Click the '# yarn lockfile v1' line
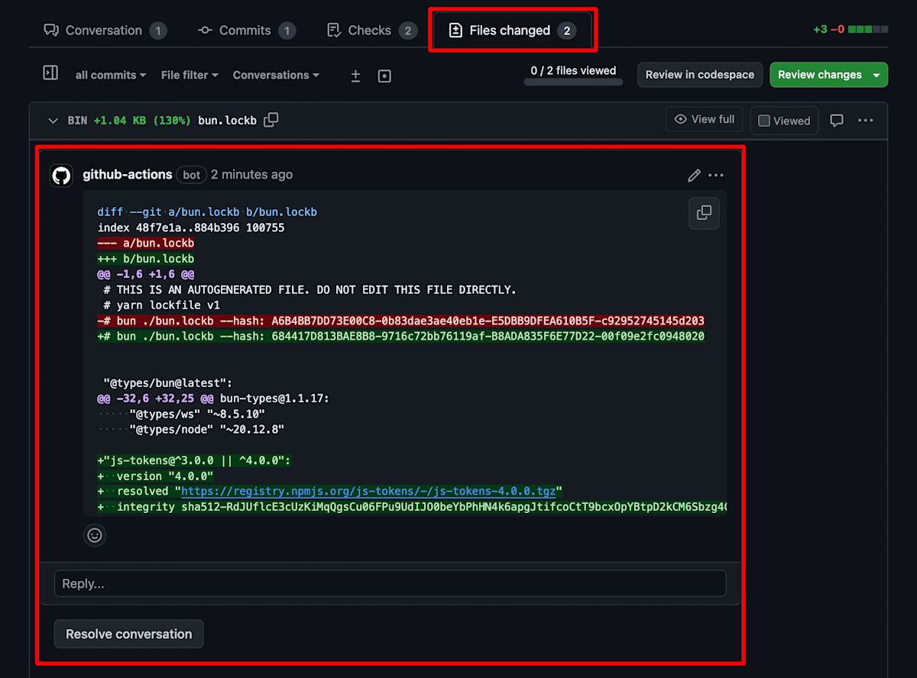917x678 pixels. click(x=162, y=305)
